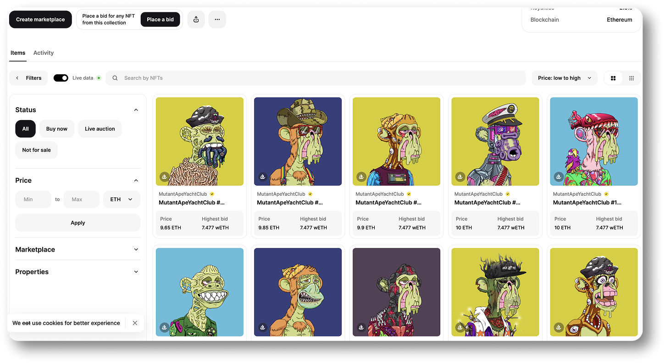The height and width of the screenshot is (363, 665).
Task: Click the 7.477 wETH bid on the 9.9 ETH card
Action: point(412,227)
